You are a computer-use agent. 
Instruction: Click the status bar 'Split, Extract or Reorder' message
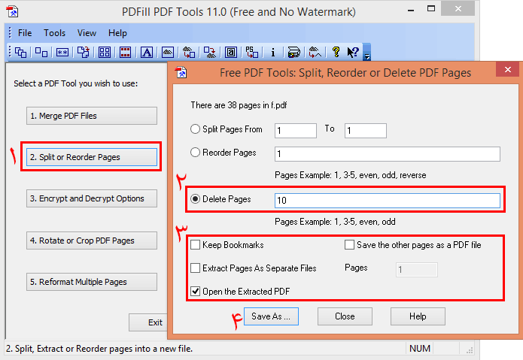click(99, 349)
